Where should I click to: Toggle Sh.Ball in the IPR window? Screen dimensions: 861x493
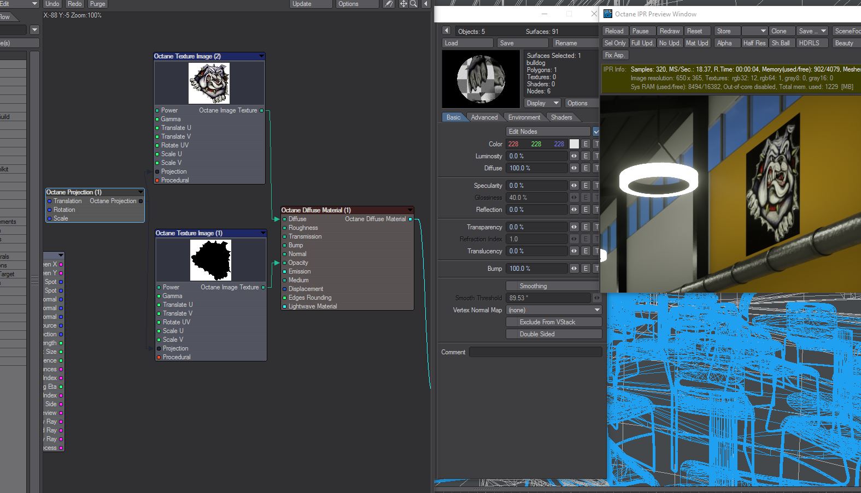781,43
